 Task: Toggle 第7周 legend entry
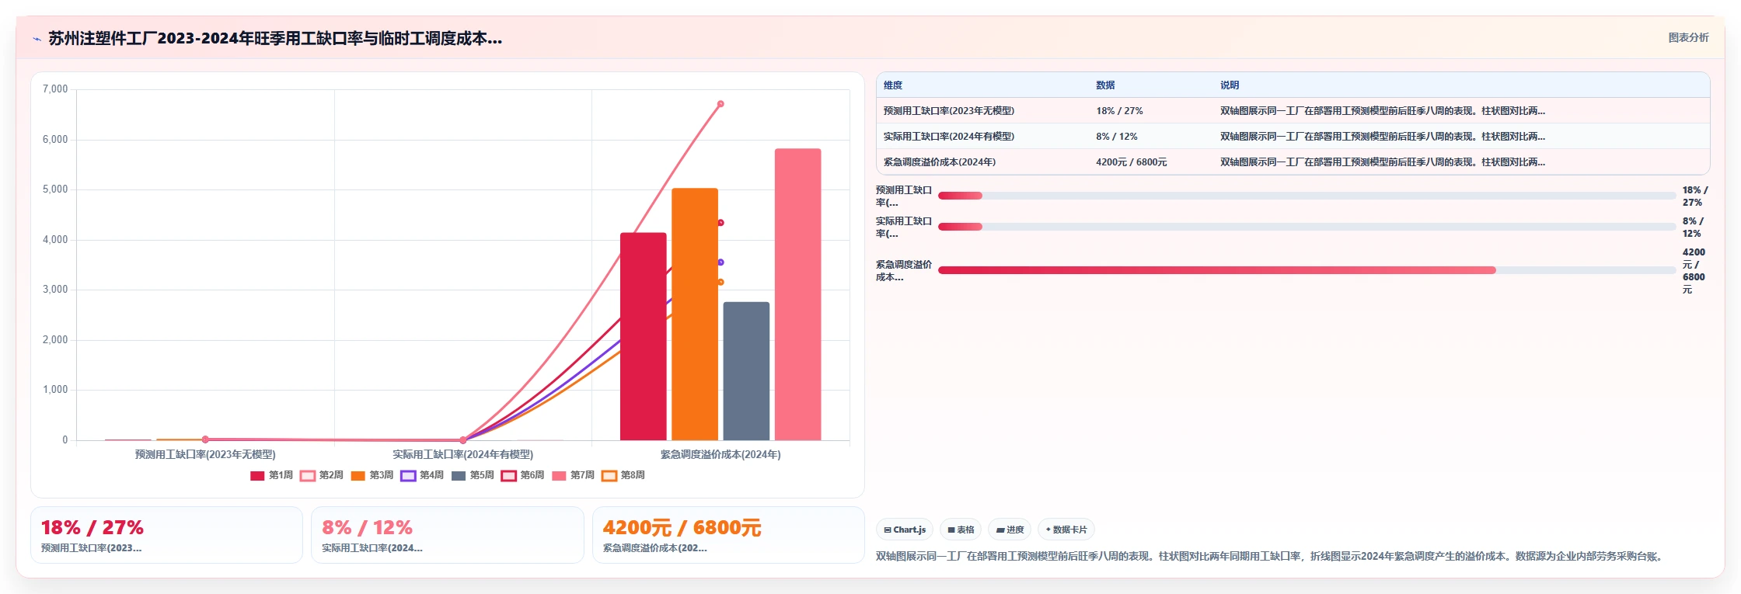573,475
